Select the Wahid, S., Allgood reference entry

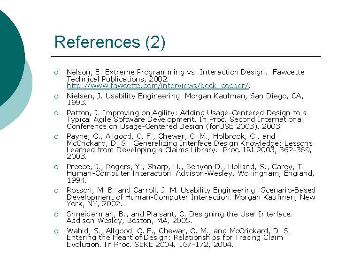[179, 238]
